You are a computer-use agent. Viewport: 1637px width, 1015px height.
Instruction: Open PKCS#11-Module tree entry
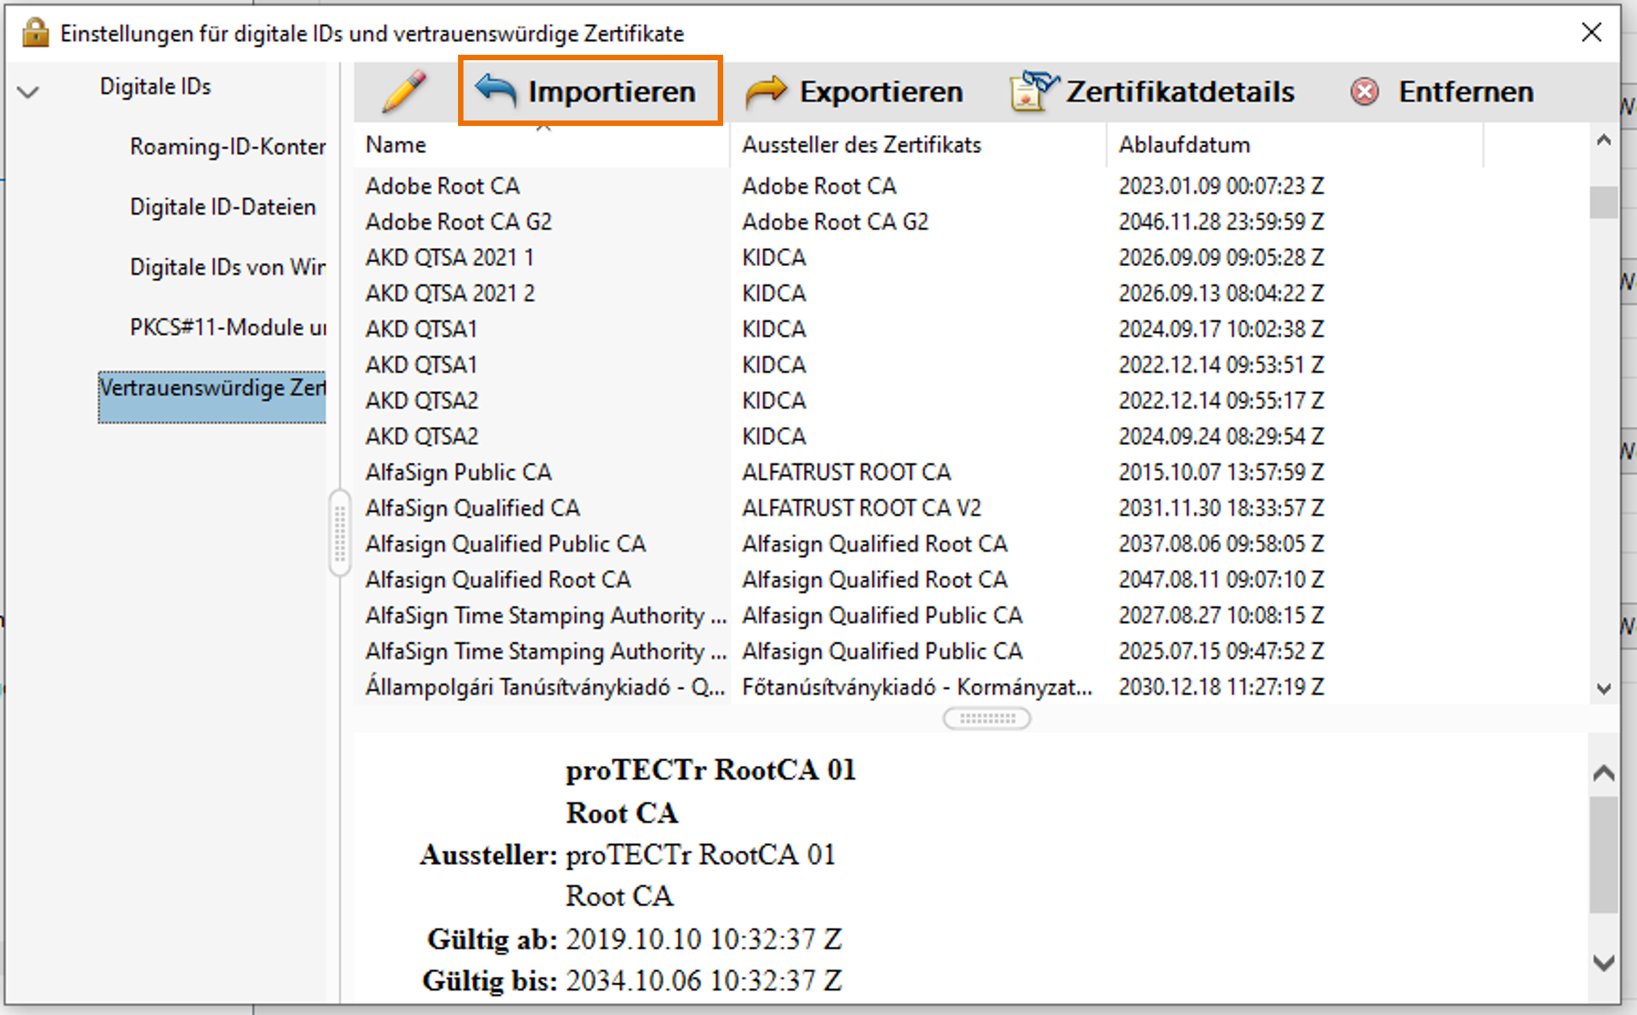pos(227,328)
